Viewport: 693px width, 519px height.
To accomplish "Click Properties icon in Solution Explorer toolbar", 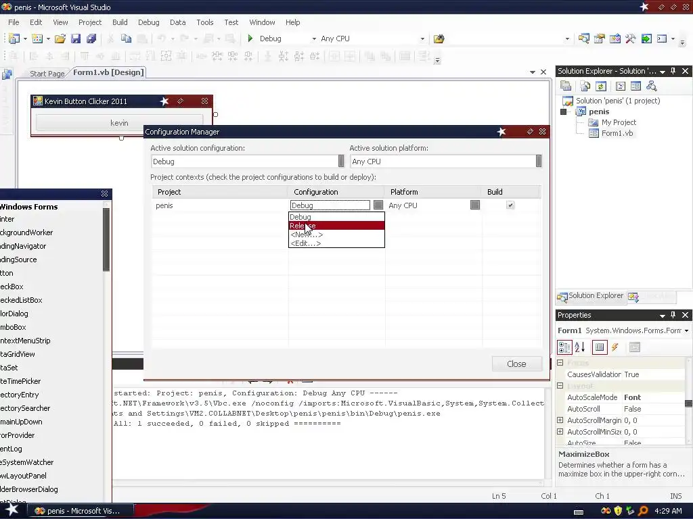I will [x=566, y=86].
